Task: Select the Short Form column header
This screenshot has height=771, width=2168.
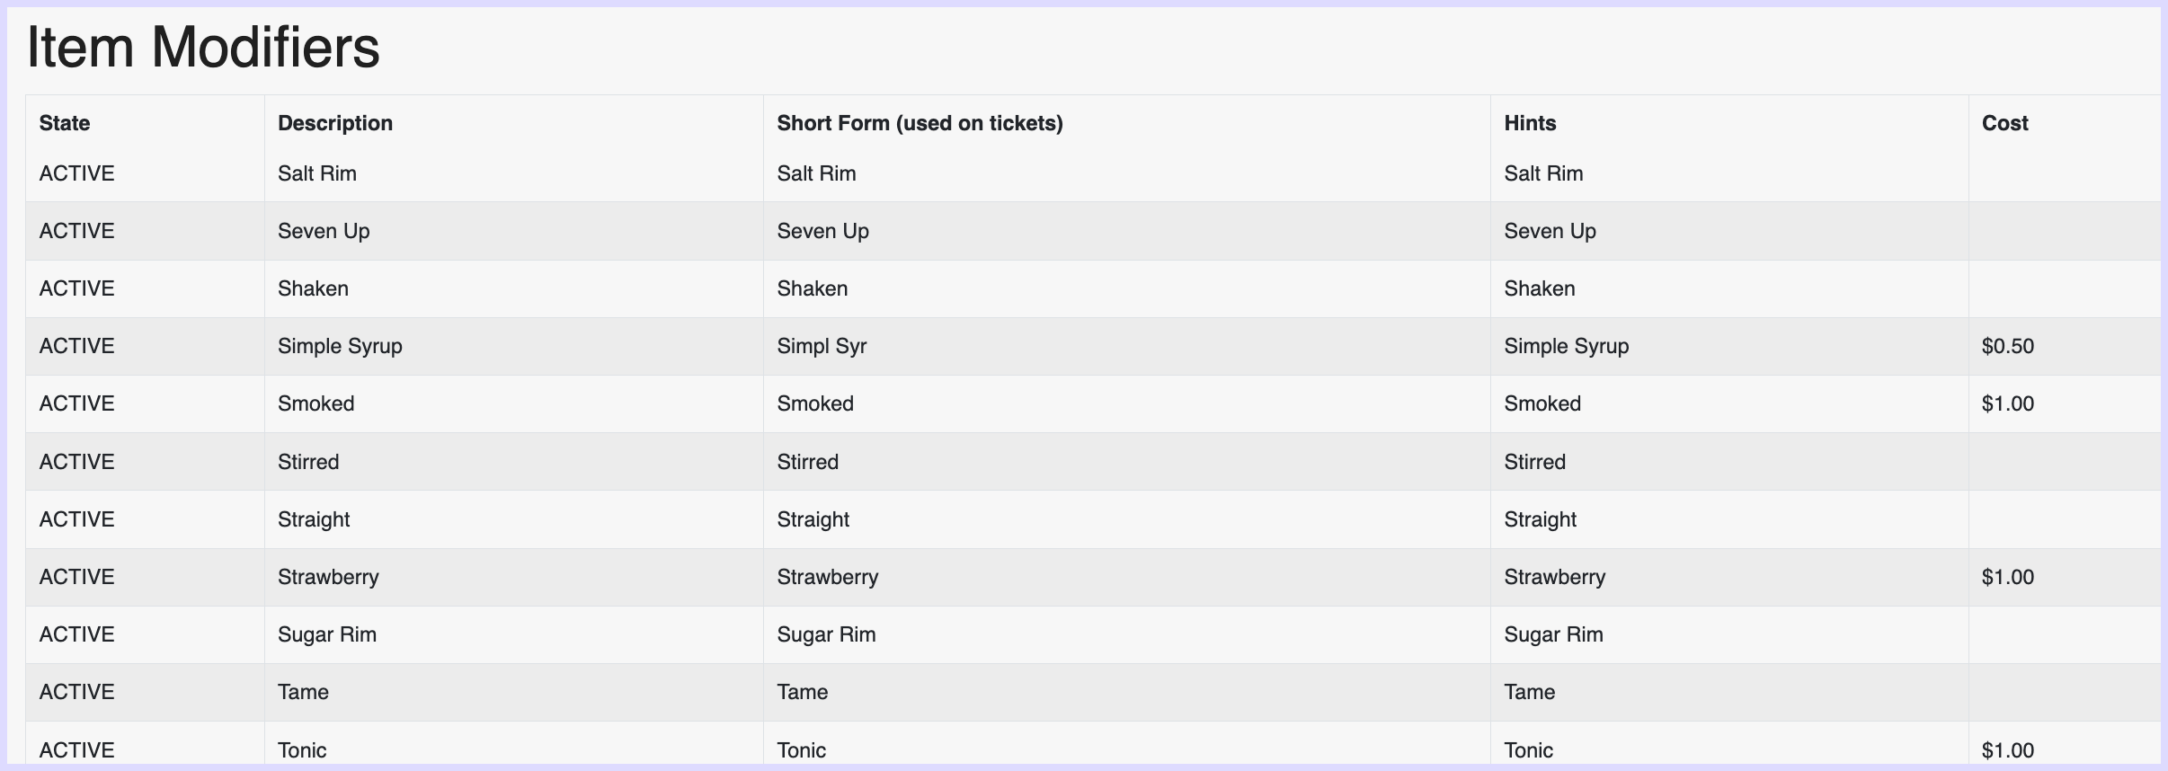Action: (x=920, y=123)
